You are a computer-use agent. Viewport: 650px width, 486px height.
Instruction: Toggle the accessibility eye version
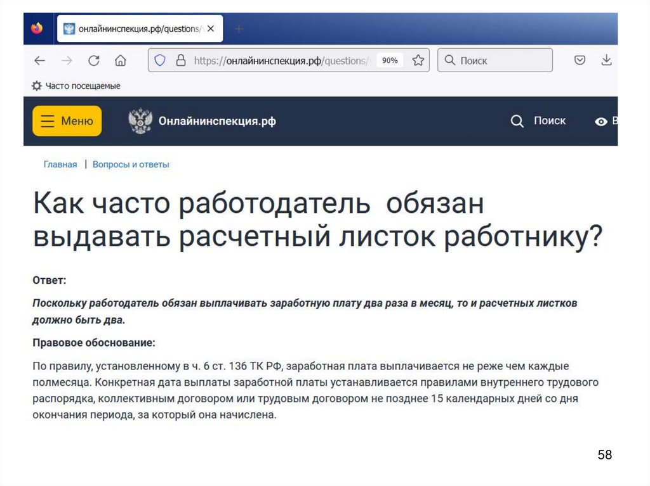[x=601, y=121]
